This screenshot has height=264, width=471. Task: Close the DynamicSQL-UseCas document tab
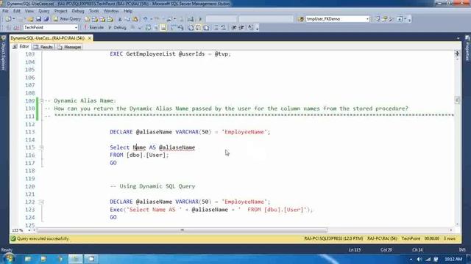click(90, 38)
